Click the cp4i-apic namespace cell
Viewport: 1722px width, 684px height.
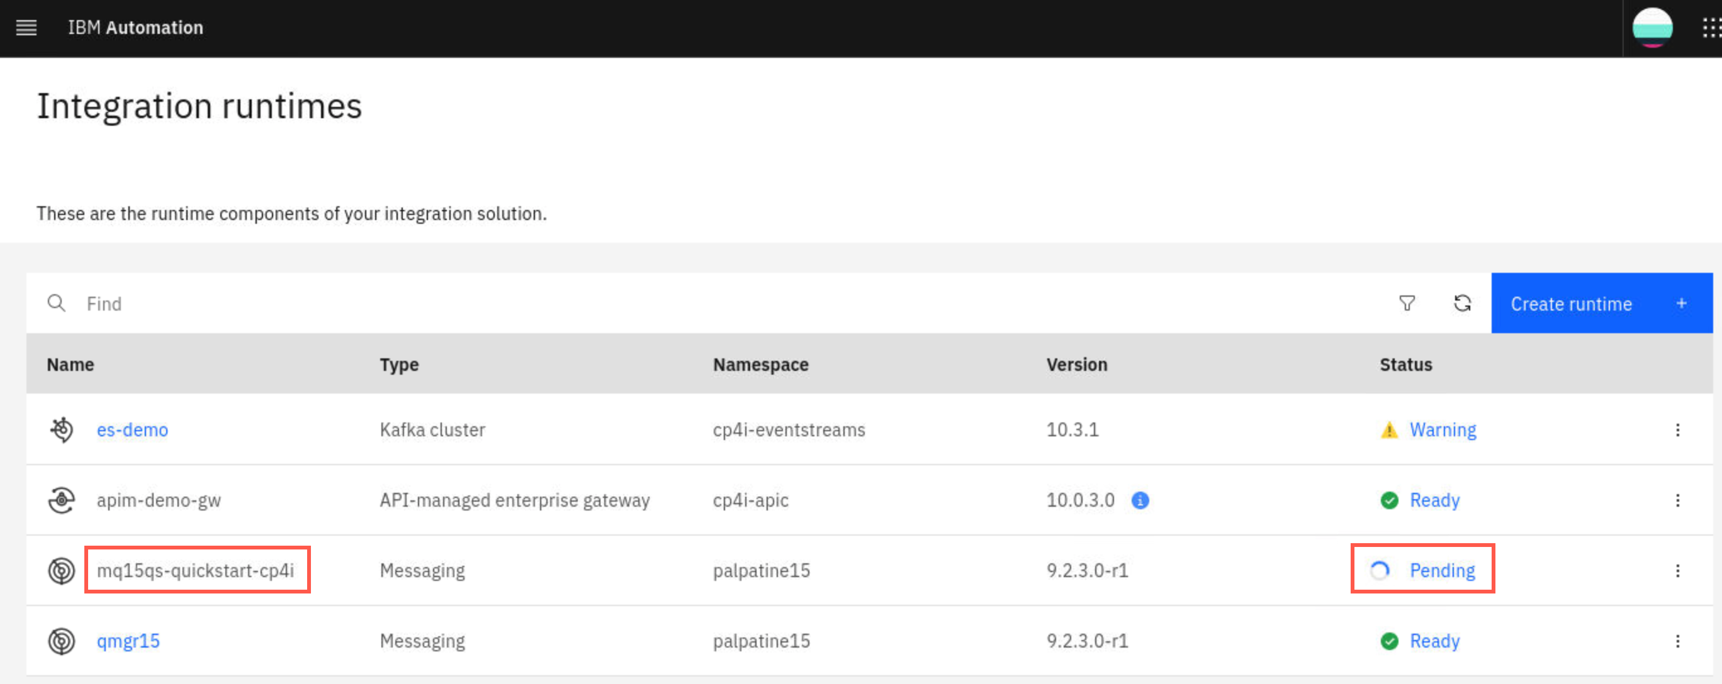751,500
